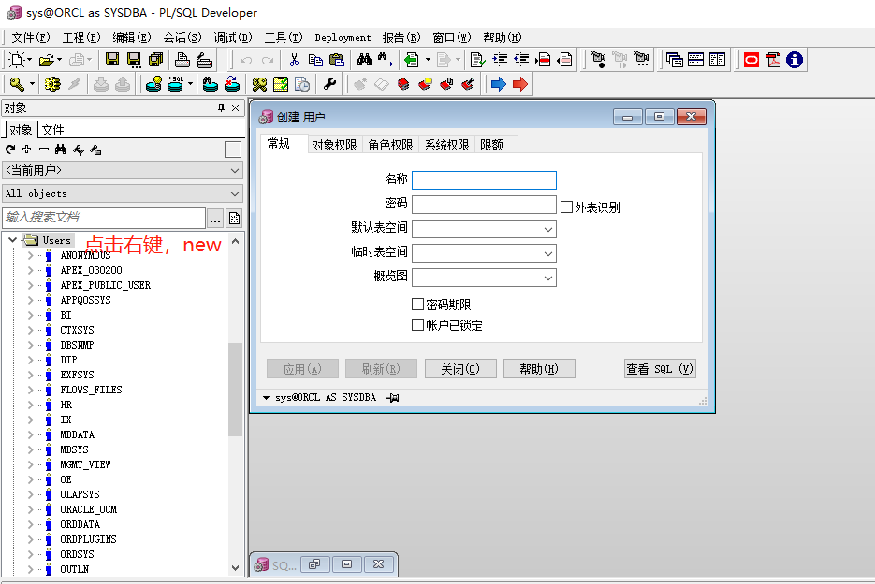Click the Paste clipboard icon
The image size is (875, 584).
337,60
